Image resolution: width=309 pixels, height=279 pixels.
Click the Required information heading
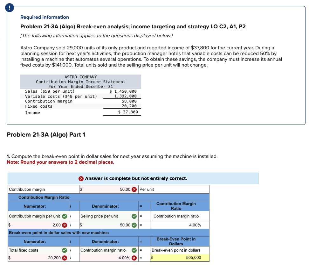click(44, 17)
